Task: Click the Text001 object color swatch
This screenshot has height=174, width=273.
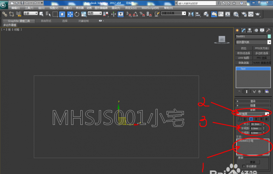Action: [269, 36]
